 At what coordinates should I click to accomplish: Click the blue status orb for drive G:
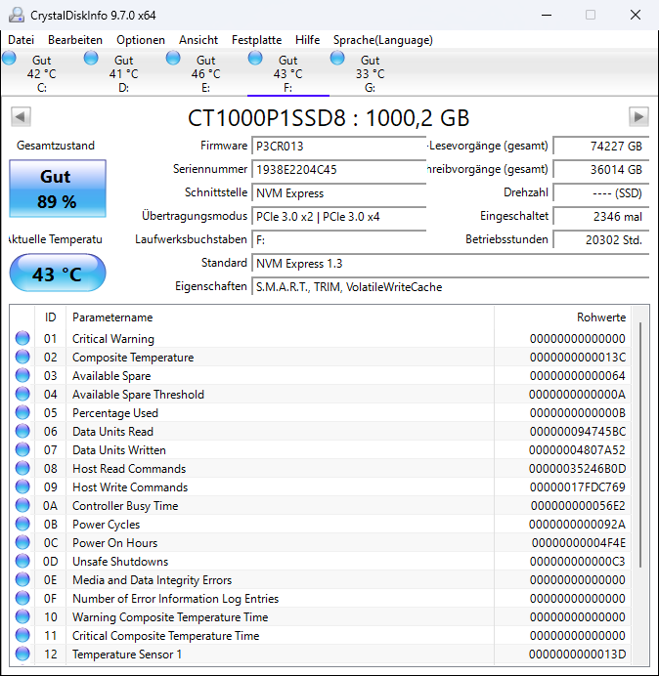point(337,58)
